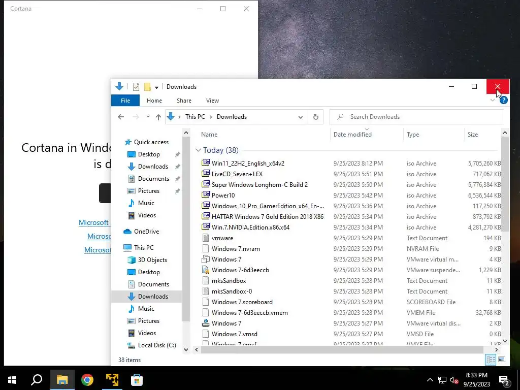This screenshot has width=520, height=390.
Task: Open Microsoft Store taskbar icon
Action: [x=137, y=380]
